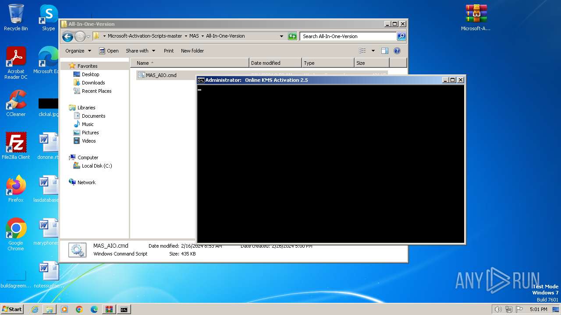The width and height of the screenshot is (561, 315).
Task: Click New folder in the Explorer toolbar
Action: (192, 51)
